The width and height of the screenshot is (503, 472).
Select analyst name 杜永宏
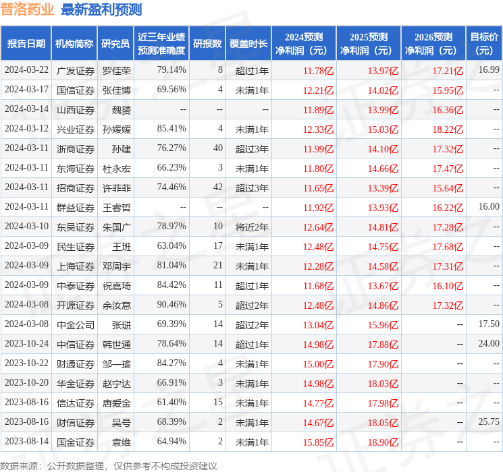[x=116, y=169]
